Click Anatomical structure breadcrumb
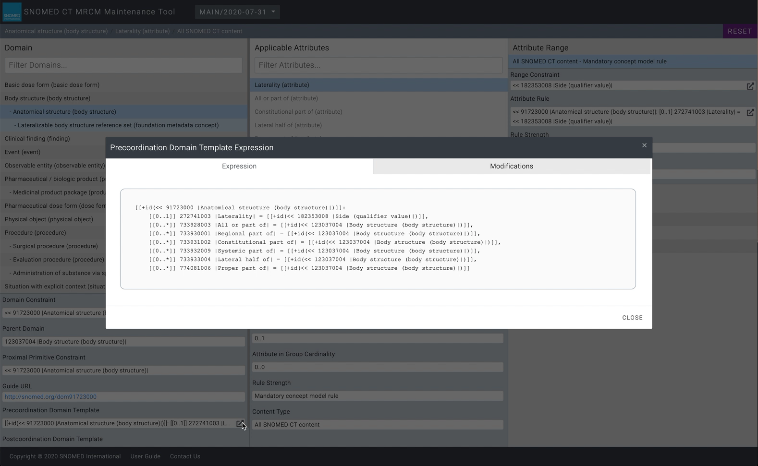This screenshot has height=466, width=758. [x=56, y=31]
